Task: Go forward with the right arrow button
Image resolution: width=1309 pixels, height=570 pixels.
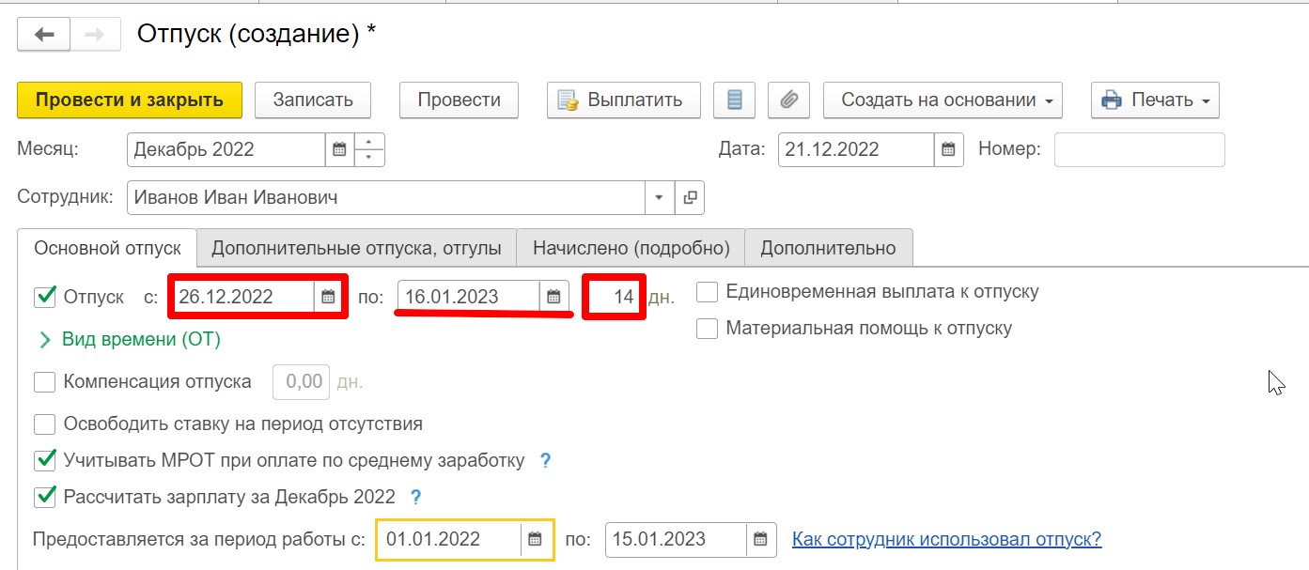Action: pos(95,35)
